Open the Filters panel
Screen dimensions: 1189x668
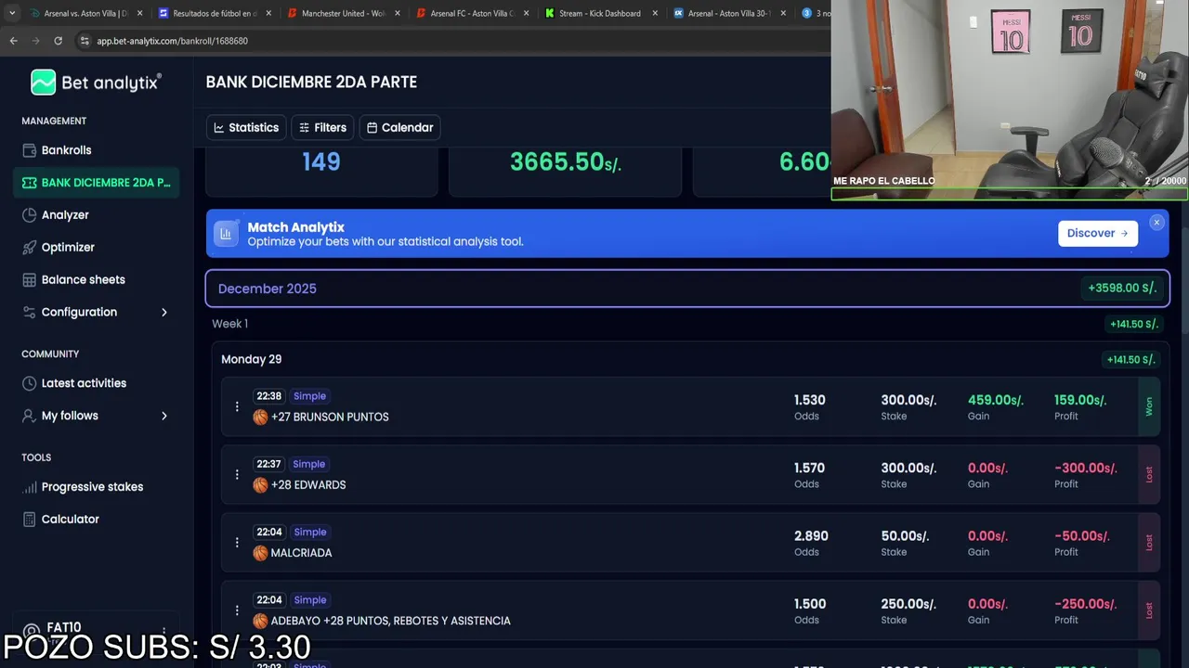click(x=322, y=128)
